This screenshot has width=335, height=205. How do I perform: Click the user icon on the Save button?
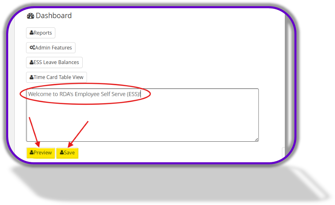point(62,152)
